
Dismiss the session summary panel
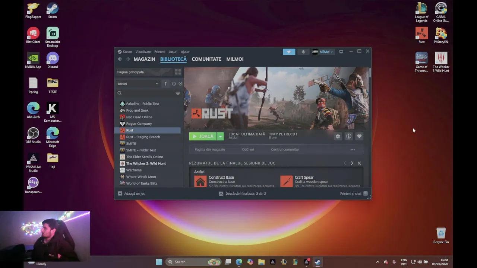(x=359, y=163)
